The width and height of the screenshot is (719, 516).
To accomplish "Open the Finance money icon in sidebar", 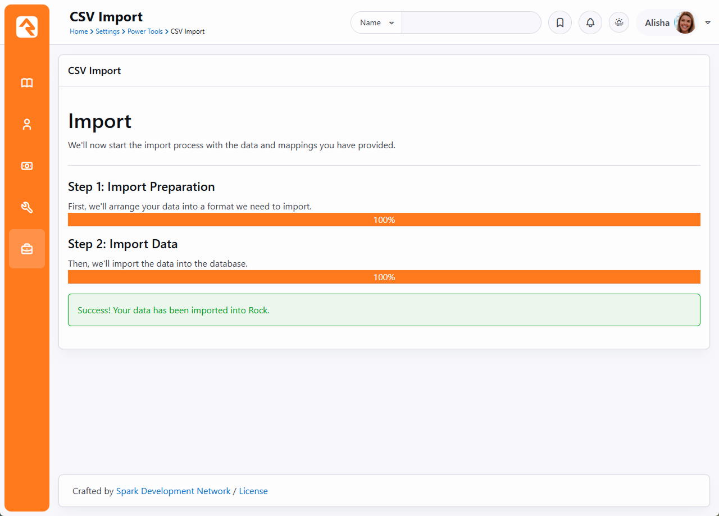I will click(x=27, y=166).
